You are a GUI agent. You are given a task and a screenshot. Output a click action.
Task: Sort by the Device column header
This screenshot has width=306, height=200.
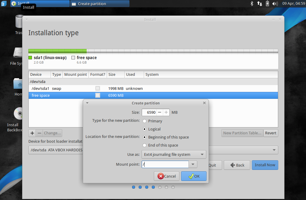40,74
